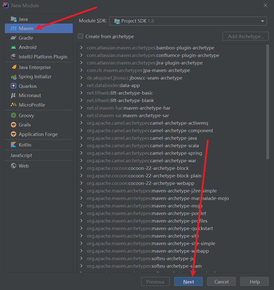The height and width of the screenshot is (290, 274).
Task: Choose the Spring Initializr icon
Action: 14,77
